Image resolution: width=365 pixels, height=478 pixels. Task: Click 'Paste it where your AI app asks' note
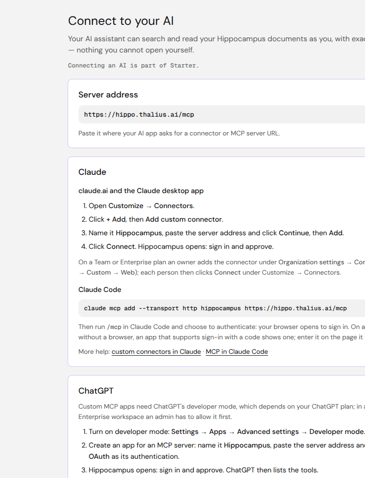[179, 133]
